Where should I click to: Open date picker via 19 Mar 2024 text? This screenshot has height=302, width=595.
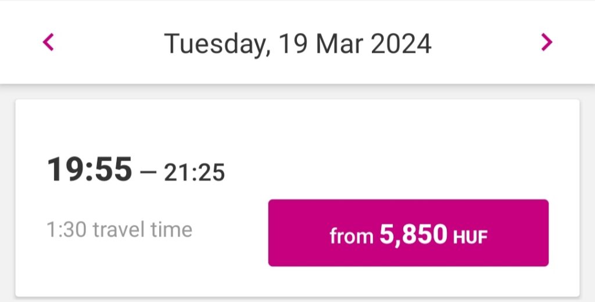tap(355, 44)
